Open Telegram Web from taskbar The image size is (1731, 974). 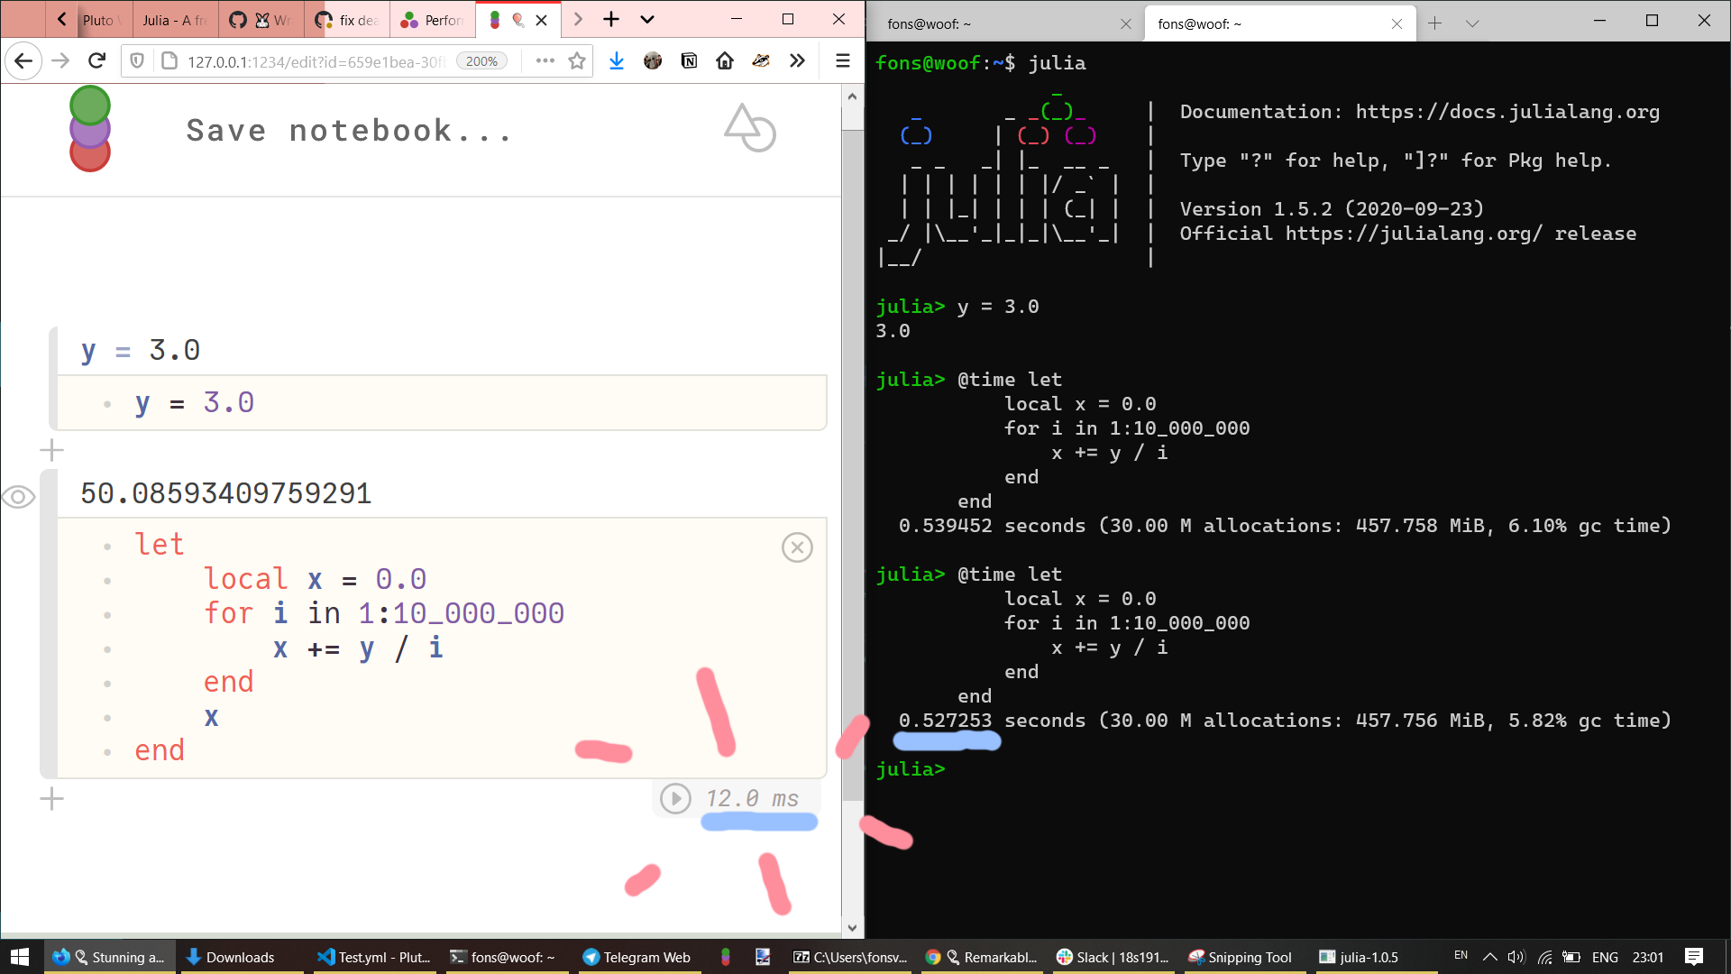(637, 957)
